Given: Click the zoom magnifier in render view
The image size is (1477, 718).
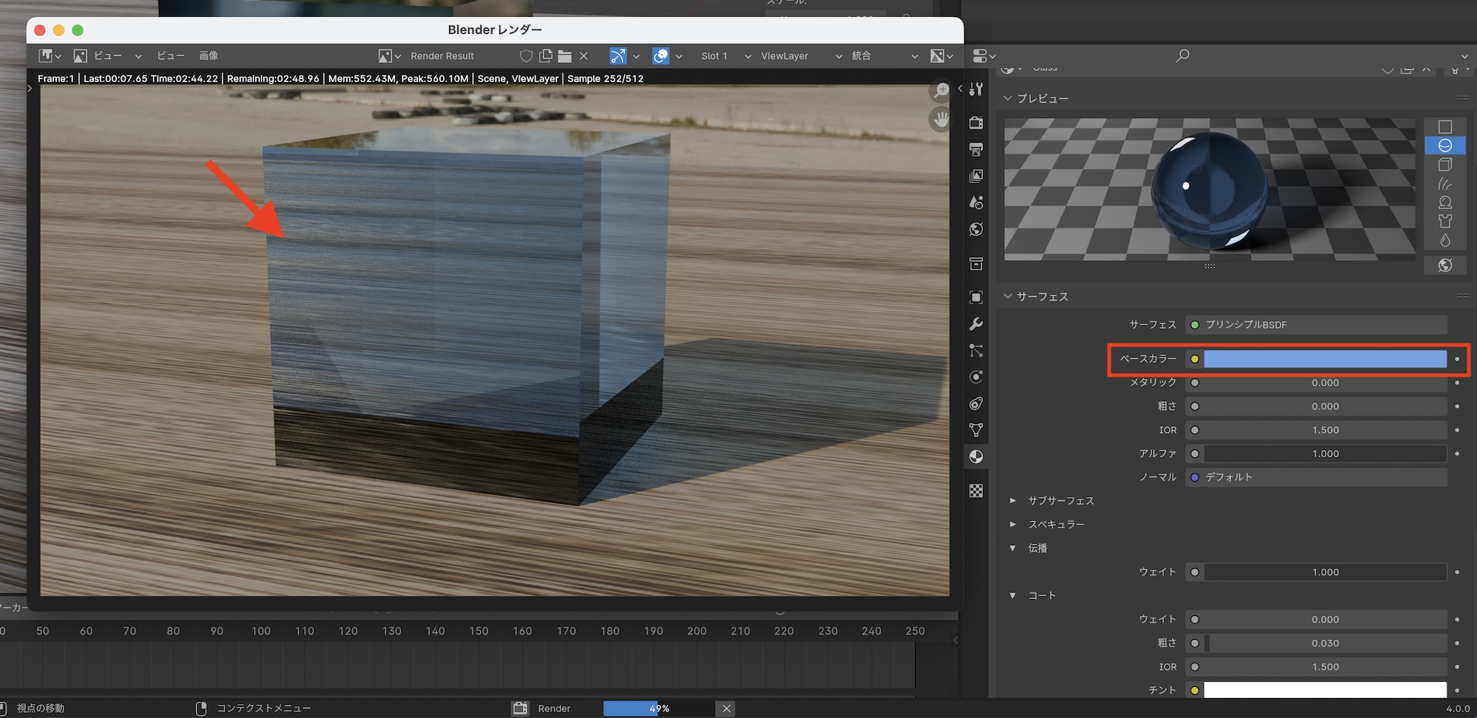Looking at the screenshot, I should [x=941, y=91].
